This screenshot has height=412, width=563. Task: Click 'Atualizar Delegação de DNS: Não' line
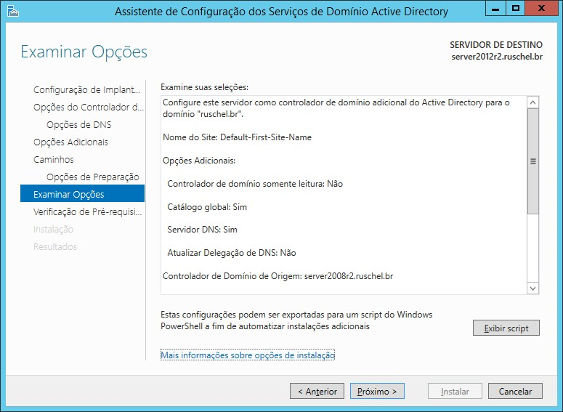pyautogui.click(x=232, y=253)
